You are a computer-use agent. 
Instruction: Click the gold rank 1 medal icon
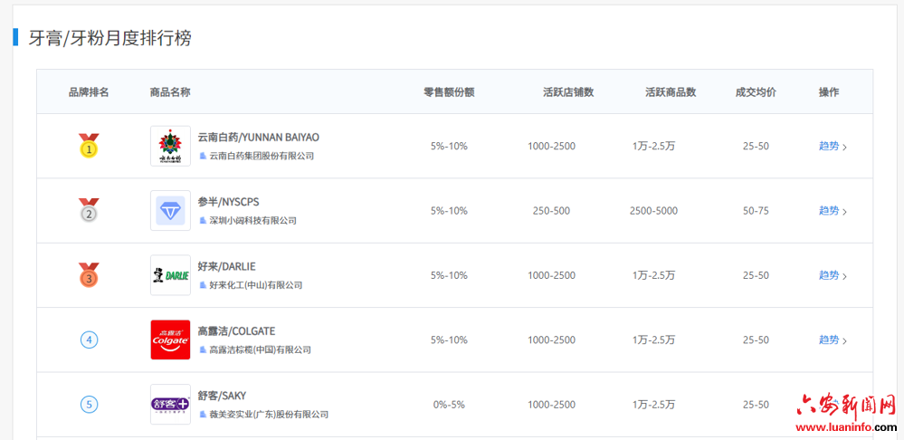(x=89, y=146)
